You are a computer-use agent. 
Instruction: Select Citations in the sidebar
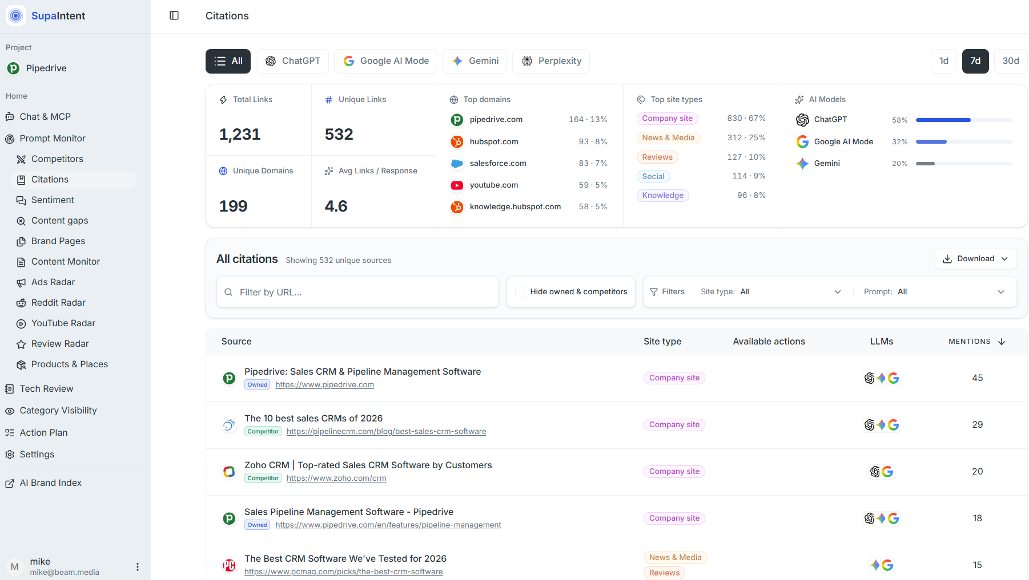(73, 179)
